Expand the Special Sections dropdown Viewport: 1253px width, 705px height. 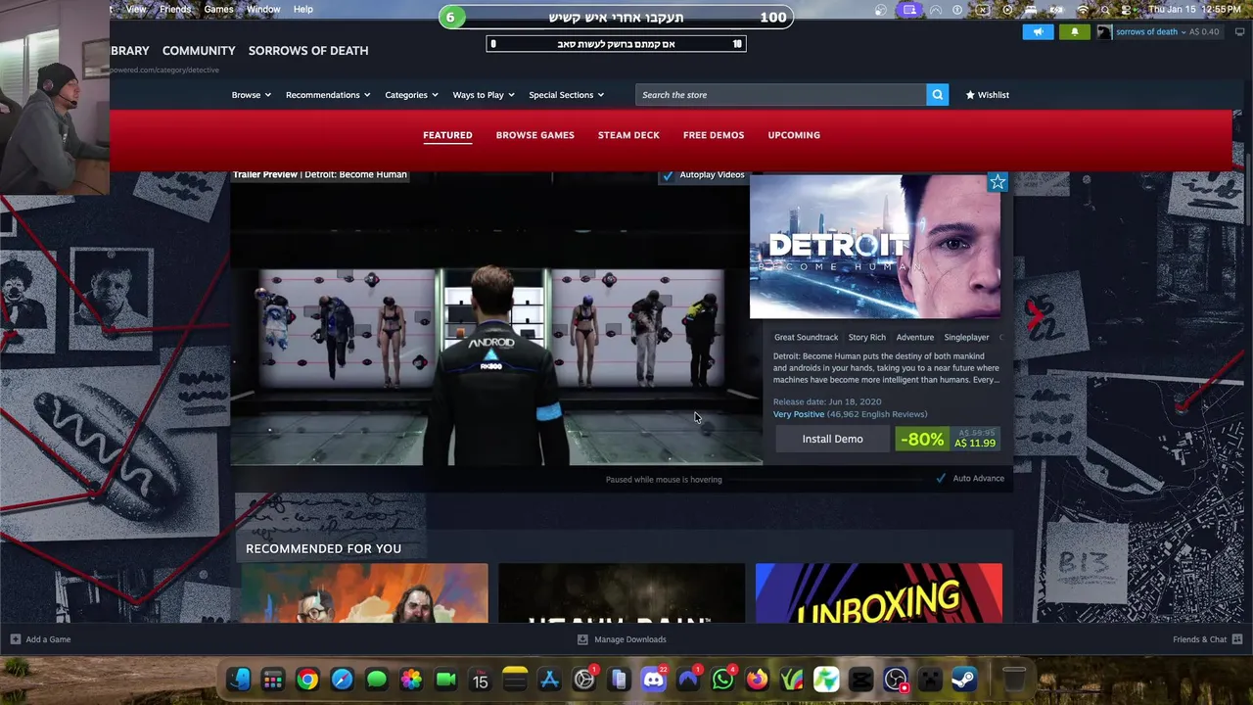(566, 95)
